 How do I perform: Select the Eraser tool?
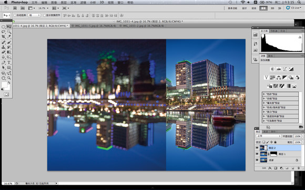point(3,52)
